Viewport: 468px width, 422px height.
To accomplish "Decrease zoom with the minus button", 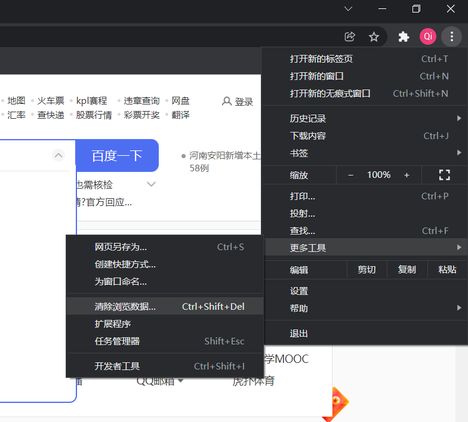I will [x=351, y=175].
